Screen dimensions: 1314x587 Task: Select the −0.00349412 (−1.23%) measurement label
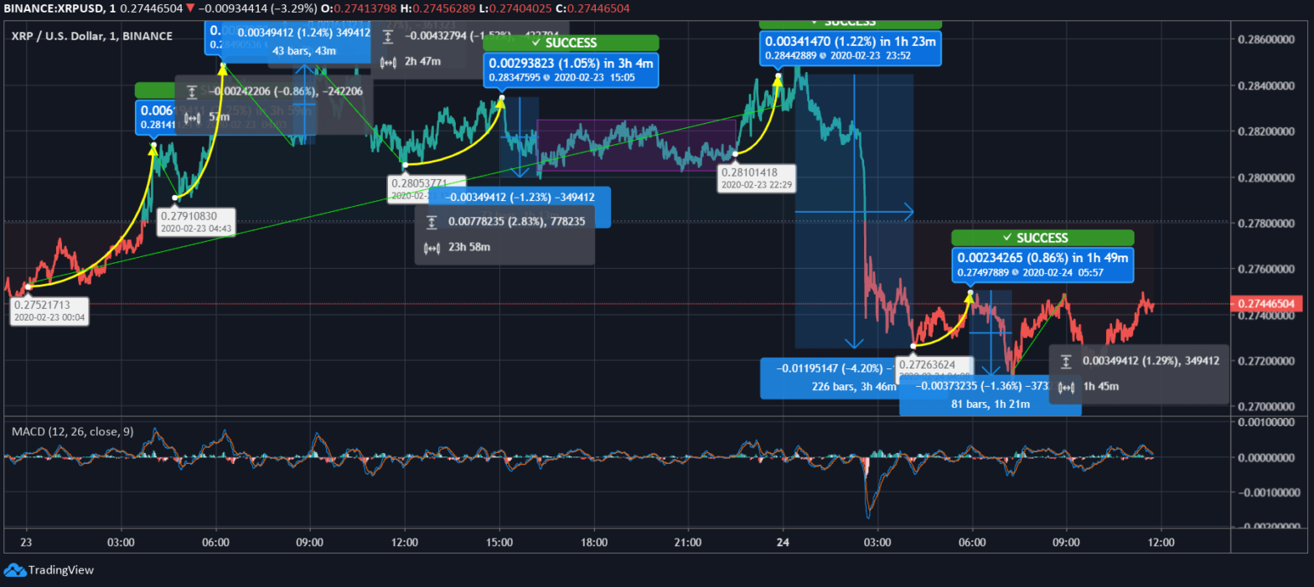coord(520,198)
